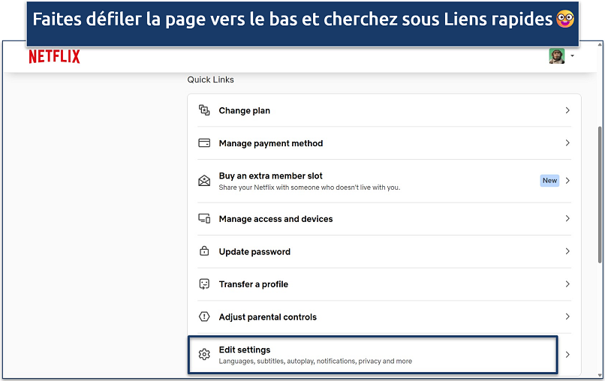Click the Edit settings gear icon
This screenshot has width=605, height=381.
point(204,355)
